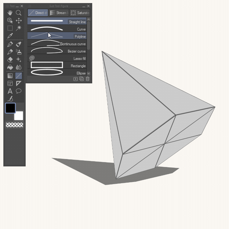Choose the white sub color swatch
The height and width of the screenshot is (229, 229).
point(19,116)
